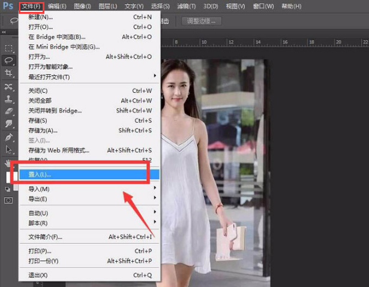The width and height of the screenshot is (369, 287).
Task: Click the 调整边缘... button
Action: pyautogui.click(x=202, y=21)
